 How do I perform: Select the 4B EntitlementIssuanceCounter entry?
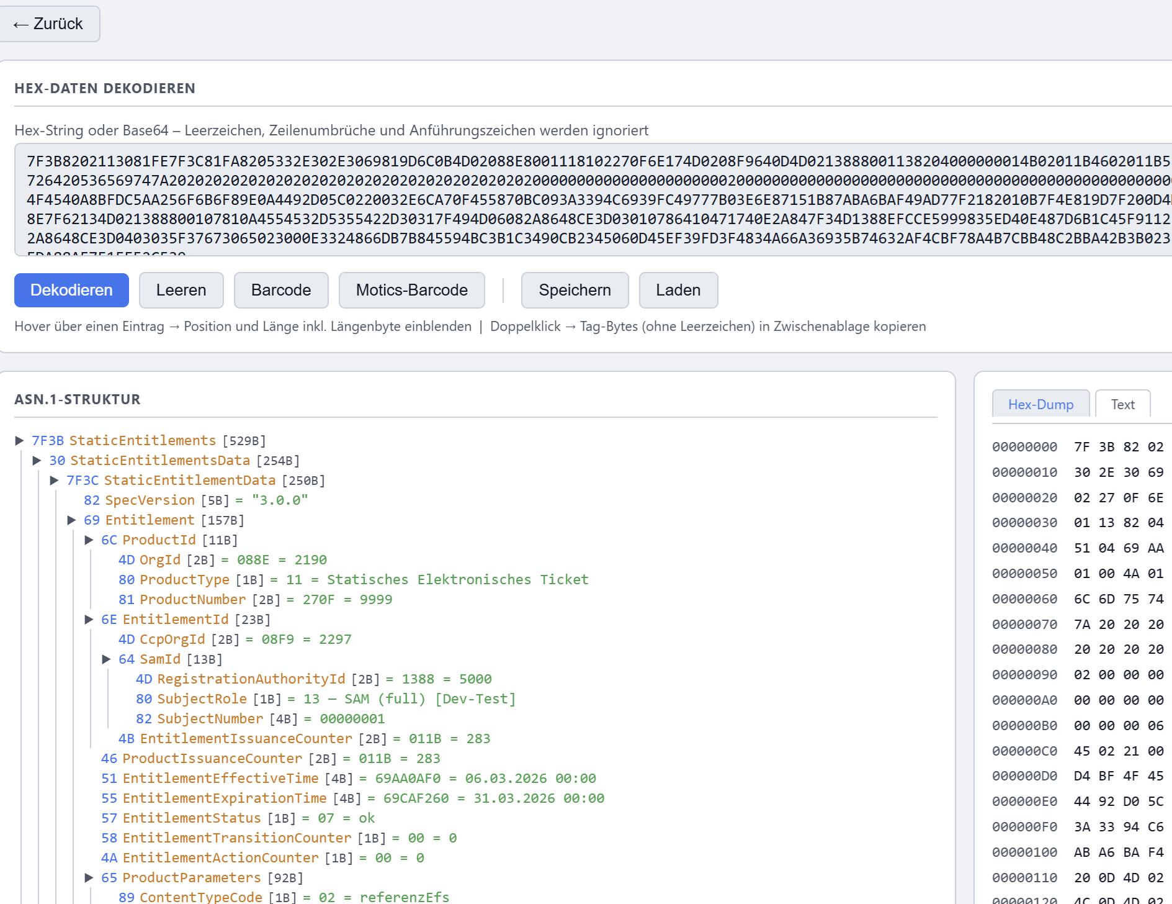pos(305,738)
